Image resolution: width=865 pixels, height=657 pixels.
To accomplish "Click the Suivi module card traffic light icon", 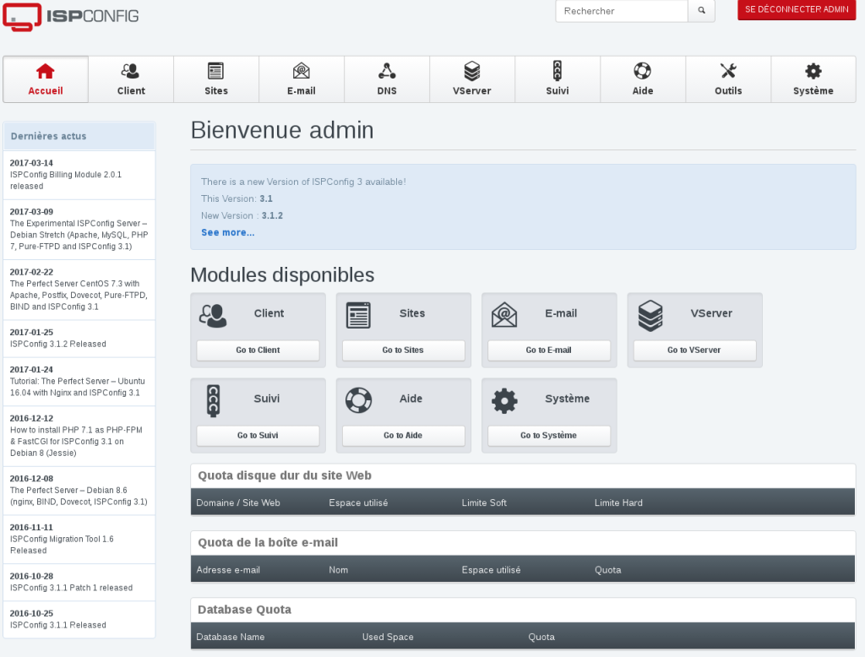I will pos(213,400).
